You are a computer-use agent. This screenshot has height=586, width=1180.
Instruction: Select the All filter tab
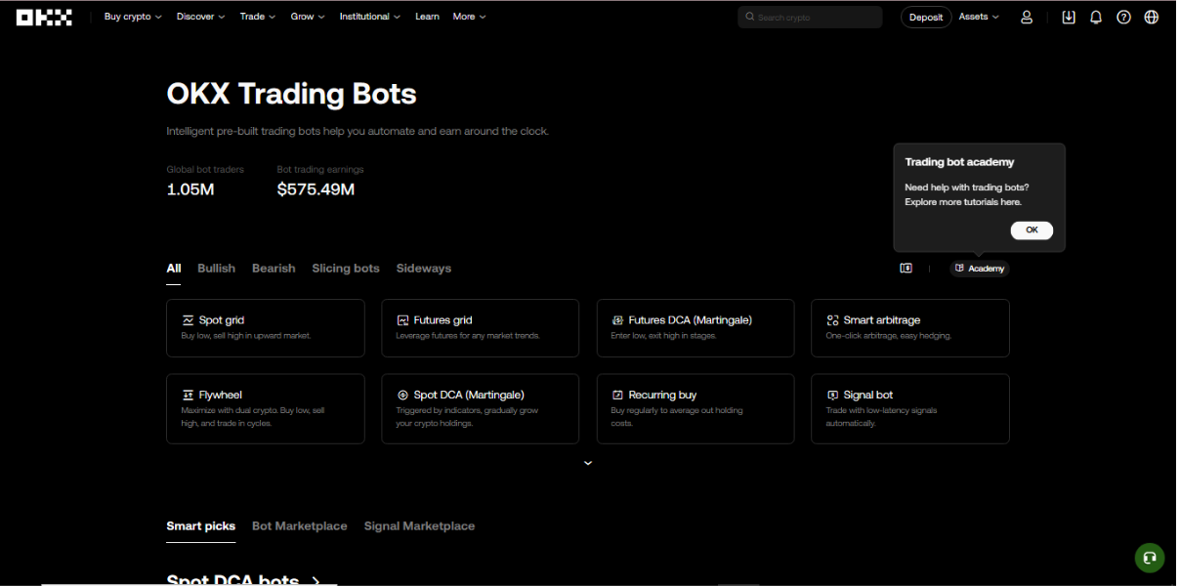click(x=174, y=268)
